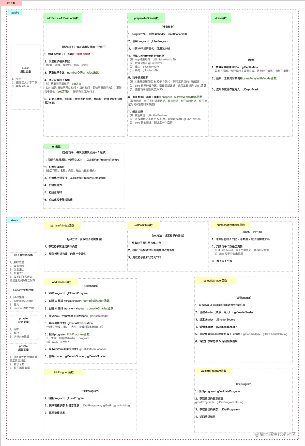Select the "1、计算当前粒子个数" line

click(240, 239)
